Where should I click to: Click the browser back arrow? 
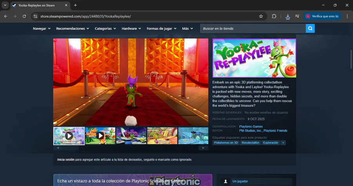pos(5,16)
